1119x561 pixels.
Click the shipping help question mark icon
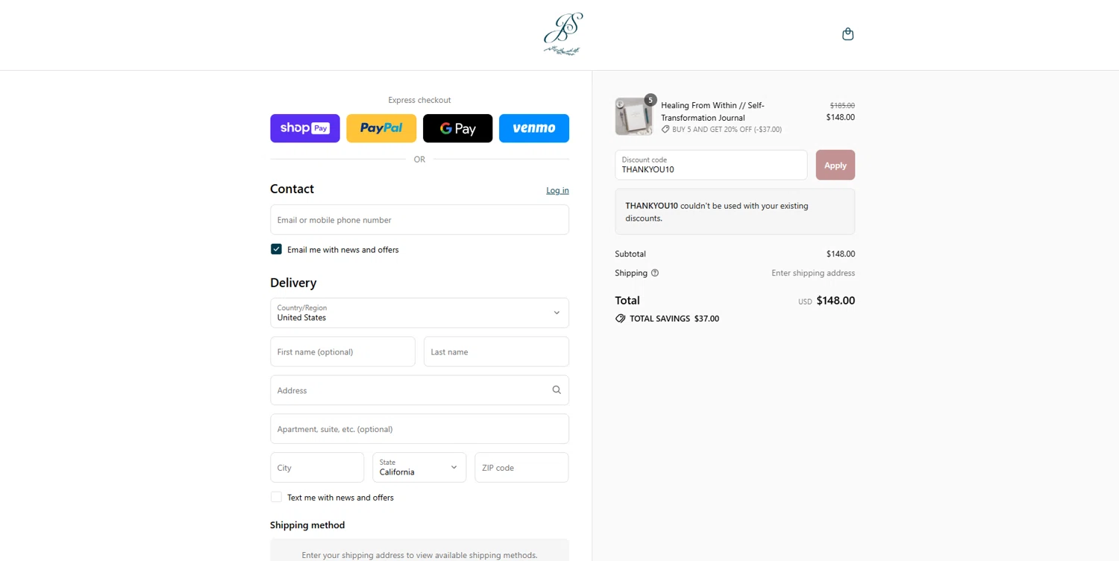[x=655, y=273]
